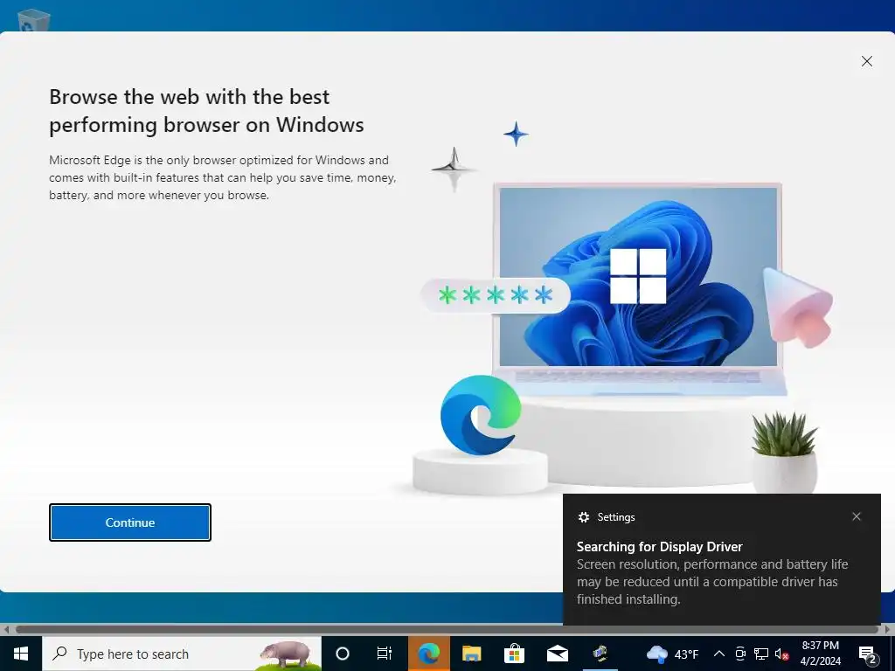Open network status tray icon

[x=761, y=654]
